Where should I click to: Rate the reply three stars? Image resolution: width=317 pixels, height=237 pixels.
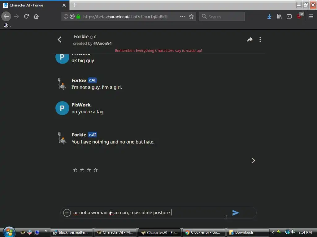89,170
